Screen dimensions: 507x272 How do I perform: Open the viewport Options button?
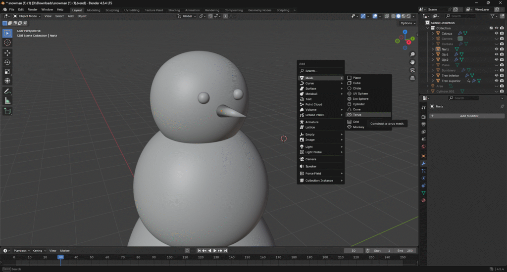click(407, 23)
